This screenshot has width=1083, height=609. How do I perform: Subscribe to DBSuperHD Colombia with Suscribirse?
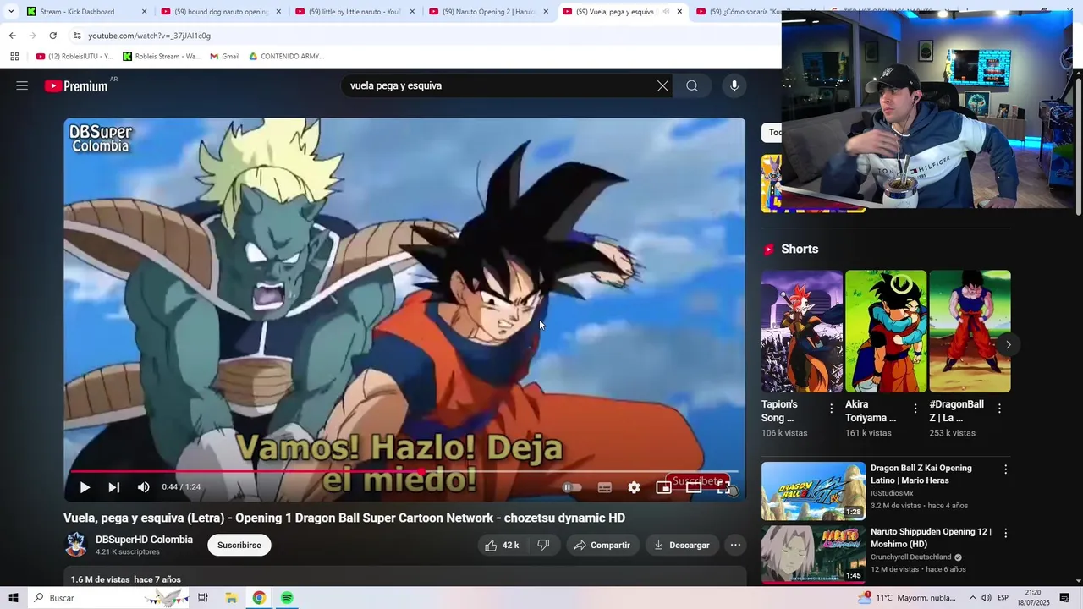coord(239,546)
